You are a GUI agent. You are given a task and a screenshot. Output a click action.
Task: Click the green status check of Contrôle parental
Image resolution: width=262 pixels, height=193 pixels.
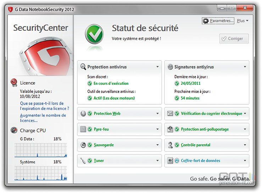pyautogui.click(x=177, y=145)
